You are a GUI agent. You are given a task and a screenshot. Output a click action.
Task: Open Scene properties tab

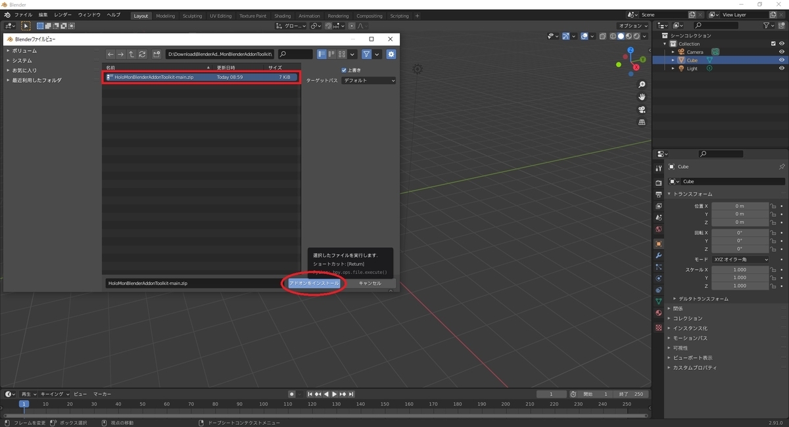658,218
